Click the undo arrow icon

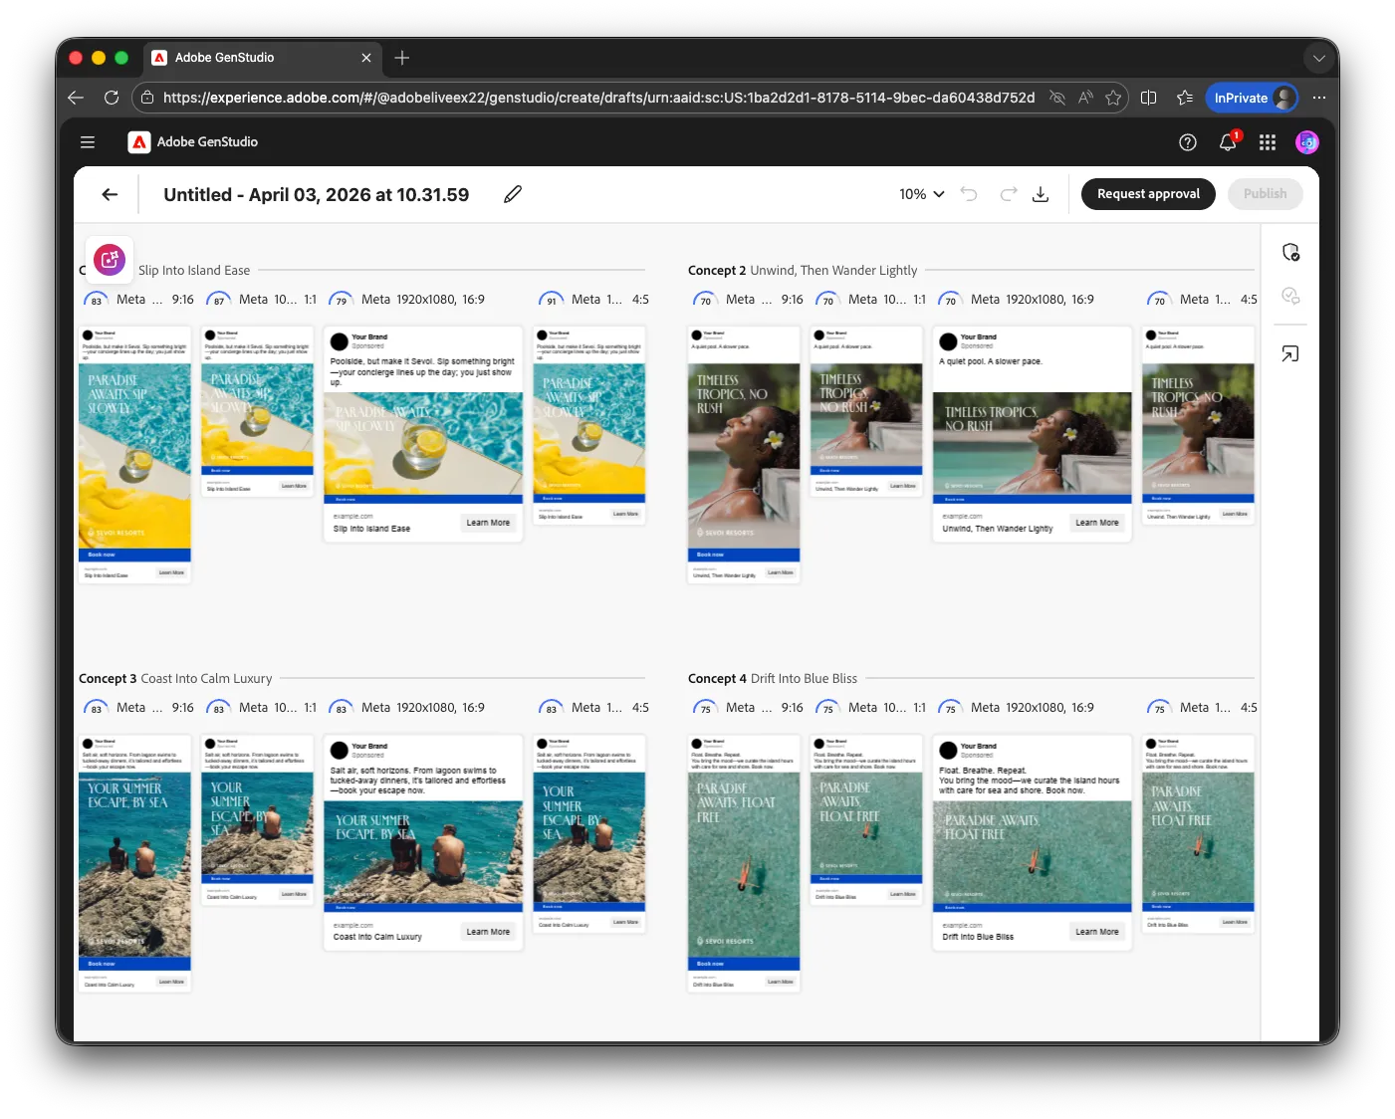tap(969, 194)
